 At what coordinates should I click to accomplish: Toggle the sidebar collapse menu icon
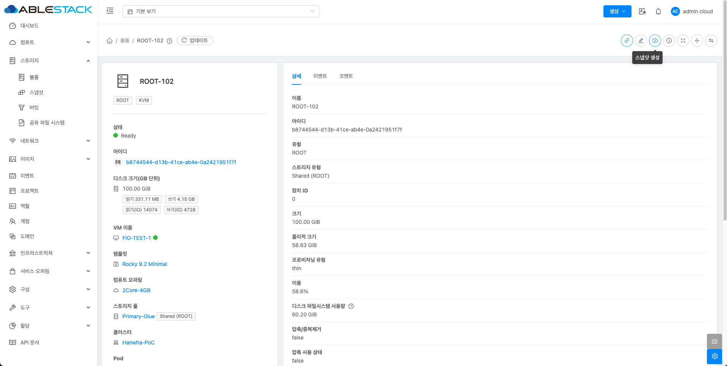click(110, 11)
